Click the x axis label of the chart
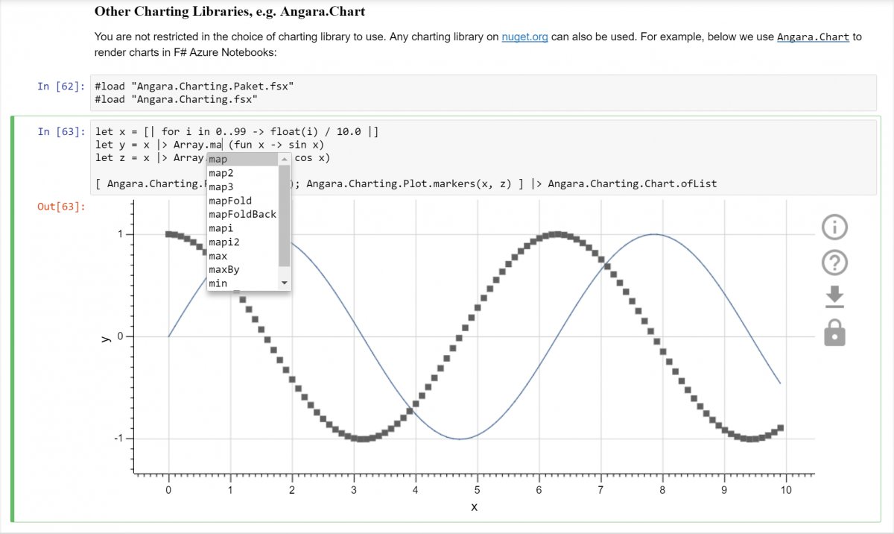Screen dimensions: 894x534 tap(474, 507)
